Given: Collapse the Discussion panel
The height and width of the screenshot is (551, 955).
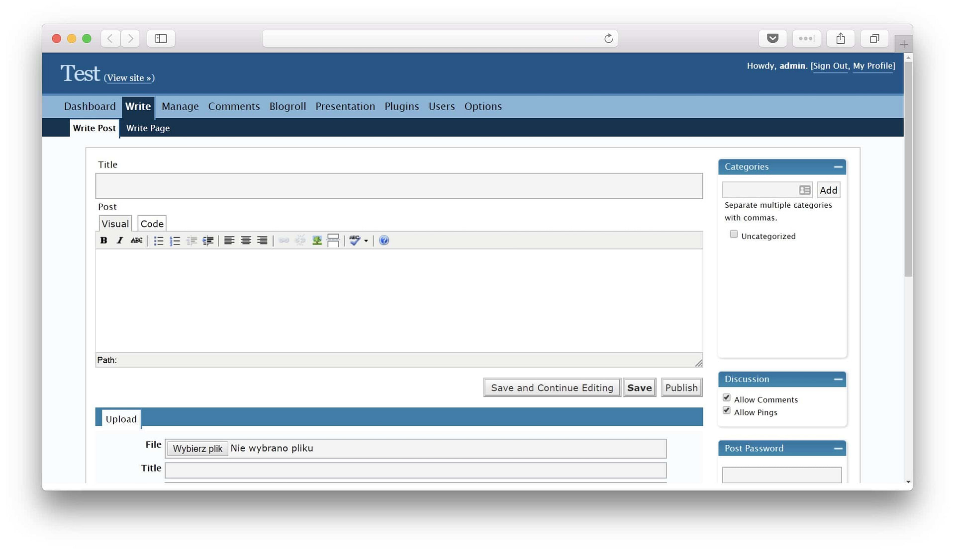Looking at the screenshot, I should click(x=838, y=380).
